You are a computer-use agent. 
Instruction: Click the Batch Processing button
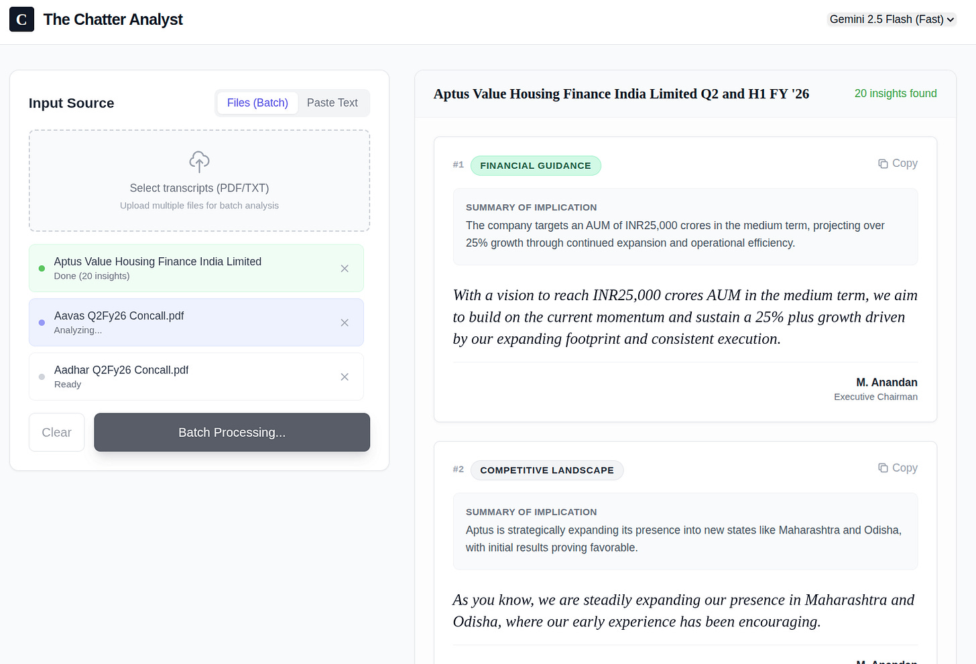tap(232, 432)
